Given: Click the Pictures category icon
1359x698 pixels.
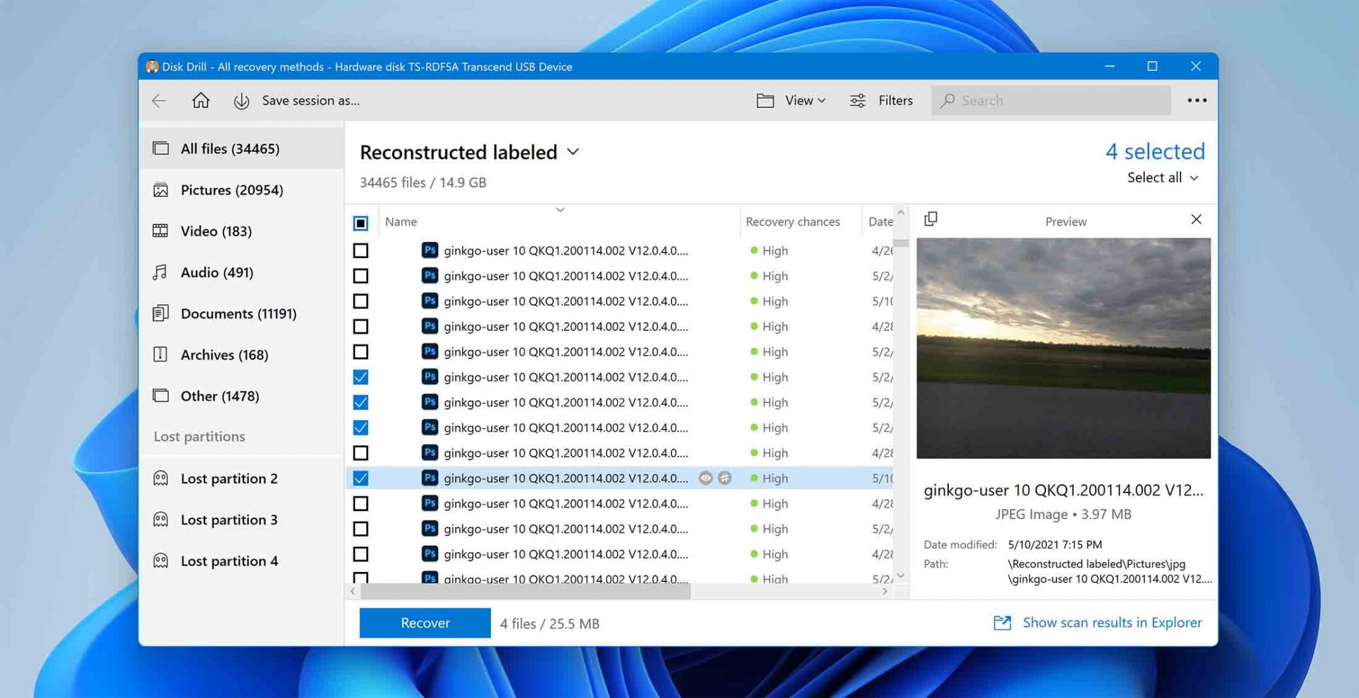Looking at the screenshot, I should pos(161,190).
